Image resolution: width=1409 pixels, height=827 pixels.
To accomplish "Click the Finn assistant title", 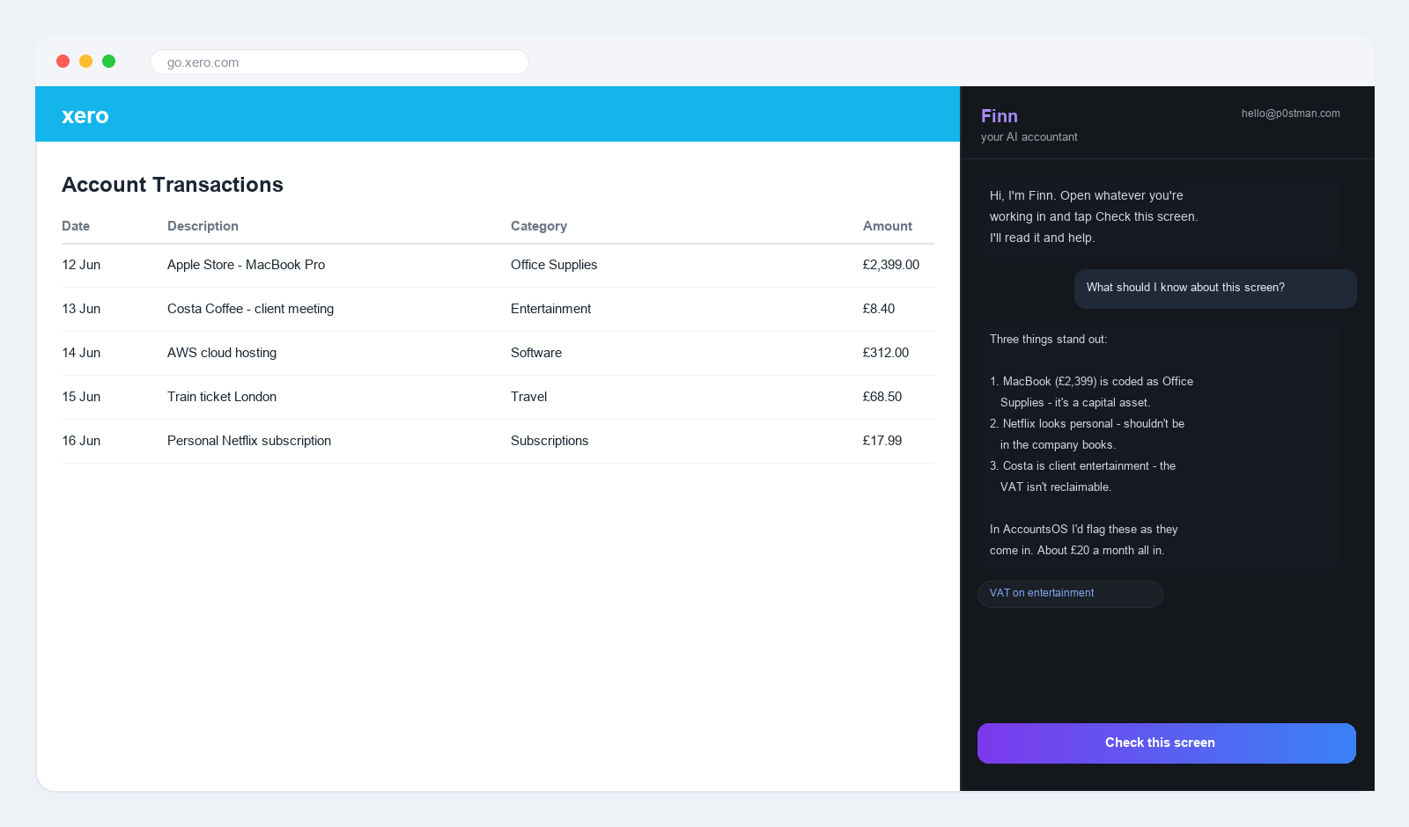I will click(x=1000, y=116).
